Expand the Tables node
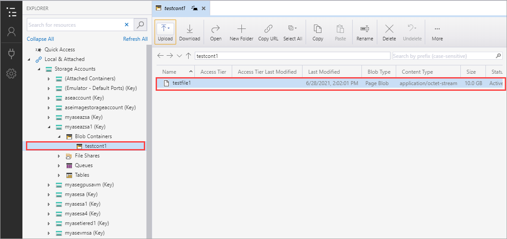Viewport: 507px width, 239px height. point(59,175)
